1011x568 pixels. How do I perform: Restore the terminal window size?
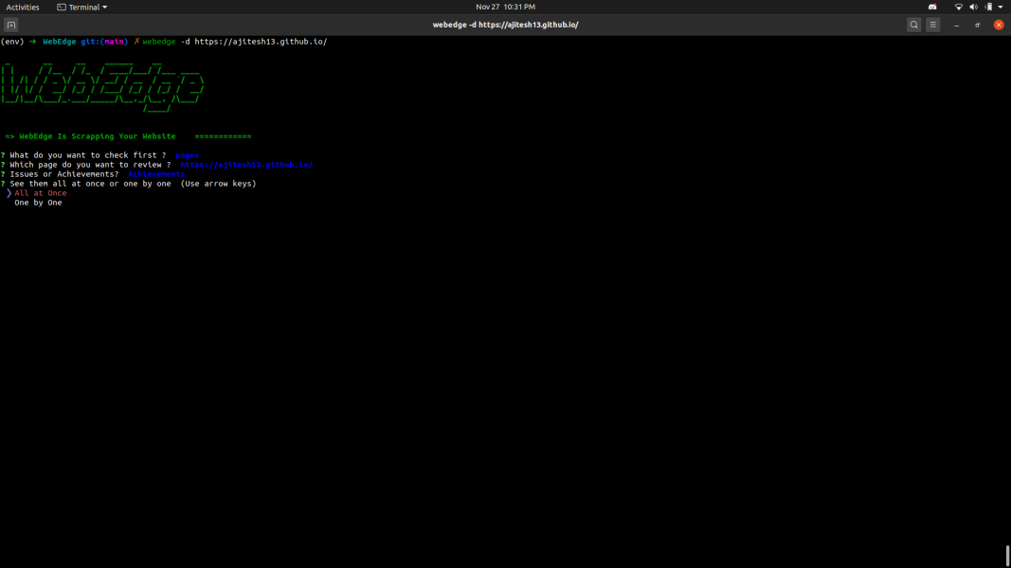978,26
